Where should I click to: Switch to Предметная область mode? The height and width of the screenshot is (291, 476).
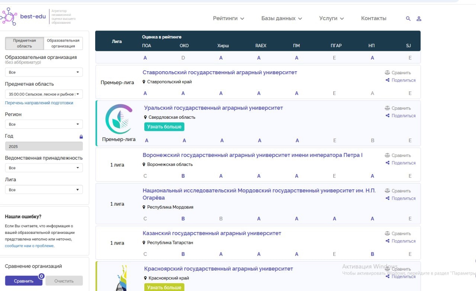click(25, 43)
